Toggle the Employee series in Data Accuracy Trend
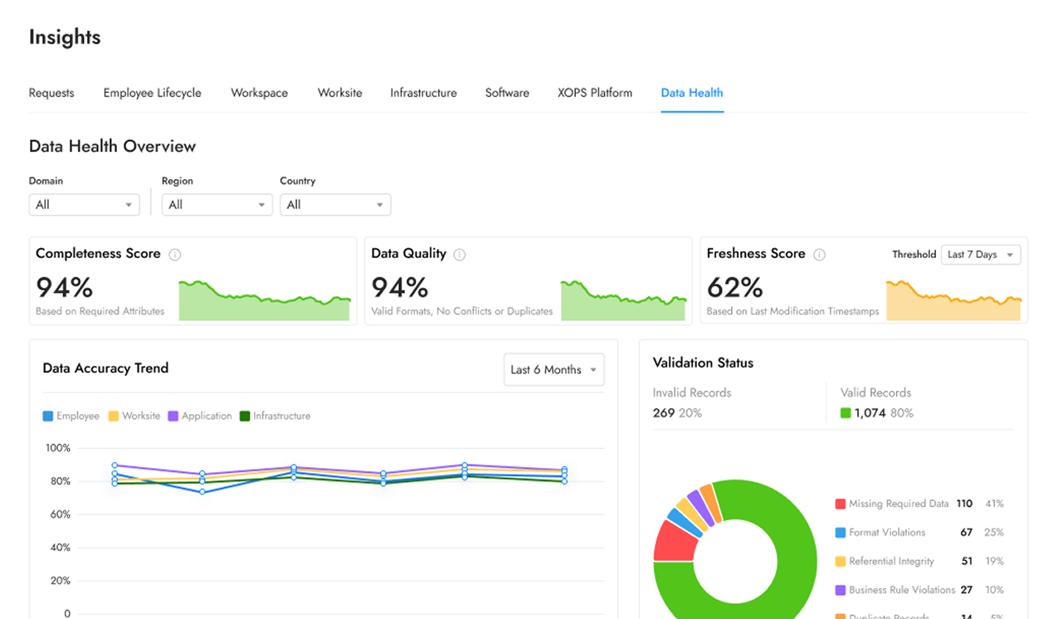Image resolution: width=1063 pixels, height=619 pixels. [x=49, y=415]
